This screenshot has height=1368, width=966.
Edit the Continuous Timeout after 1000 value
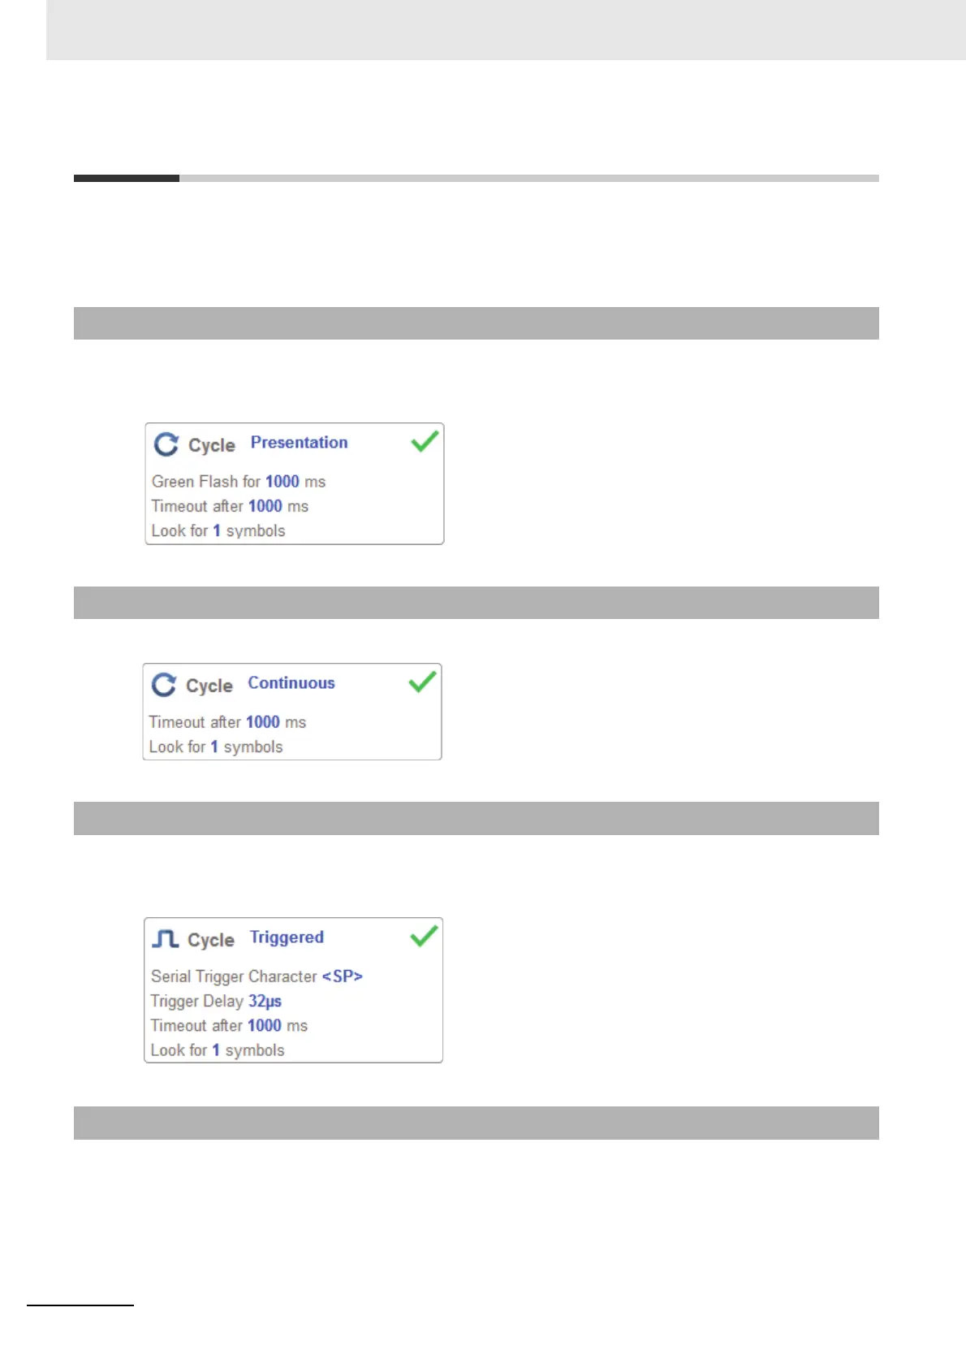click(263, 722)
